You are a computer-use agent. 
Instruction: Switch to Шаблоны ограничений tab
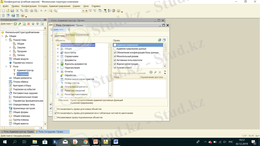(x=77, y=35)
